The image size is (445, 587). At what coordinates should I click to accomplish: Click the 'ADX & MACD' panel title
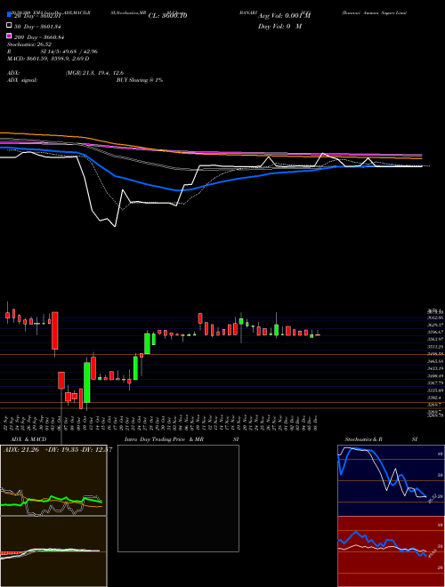[x=28, y=439]
